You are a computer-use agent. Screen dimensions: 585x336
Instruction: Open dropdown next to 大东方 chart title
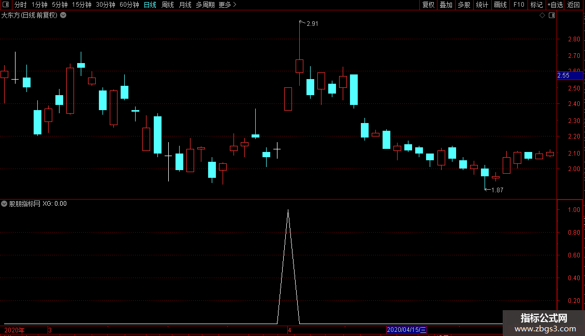pyautogui.click(x=64, y=15)
